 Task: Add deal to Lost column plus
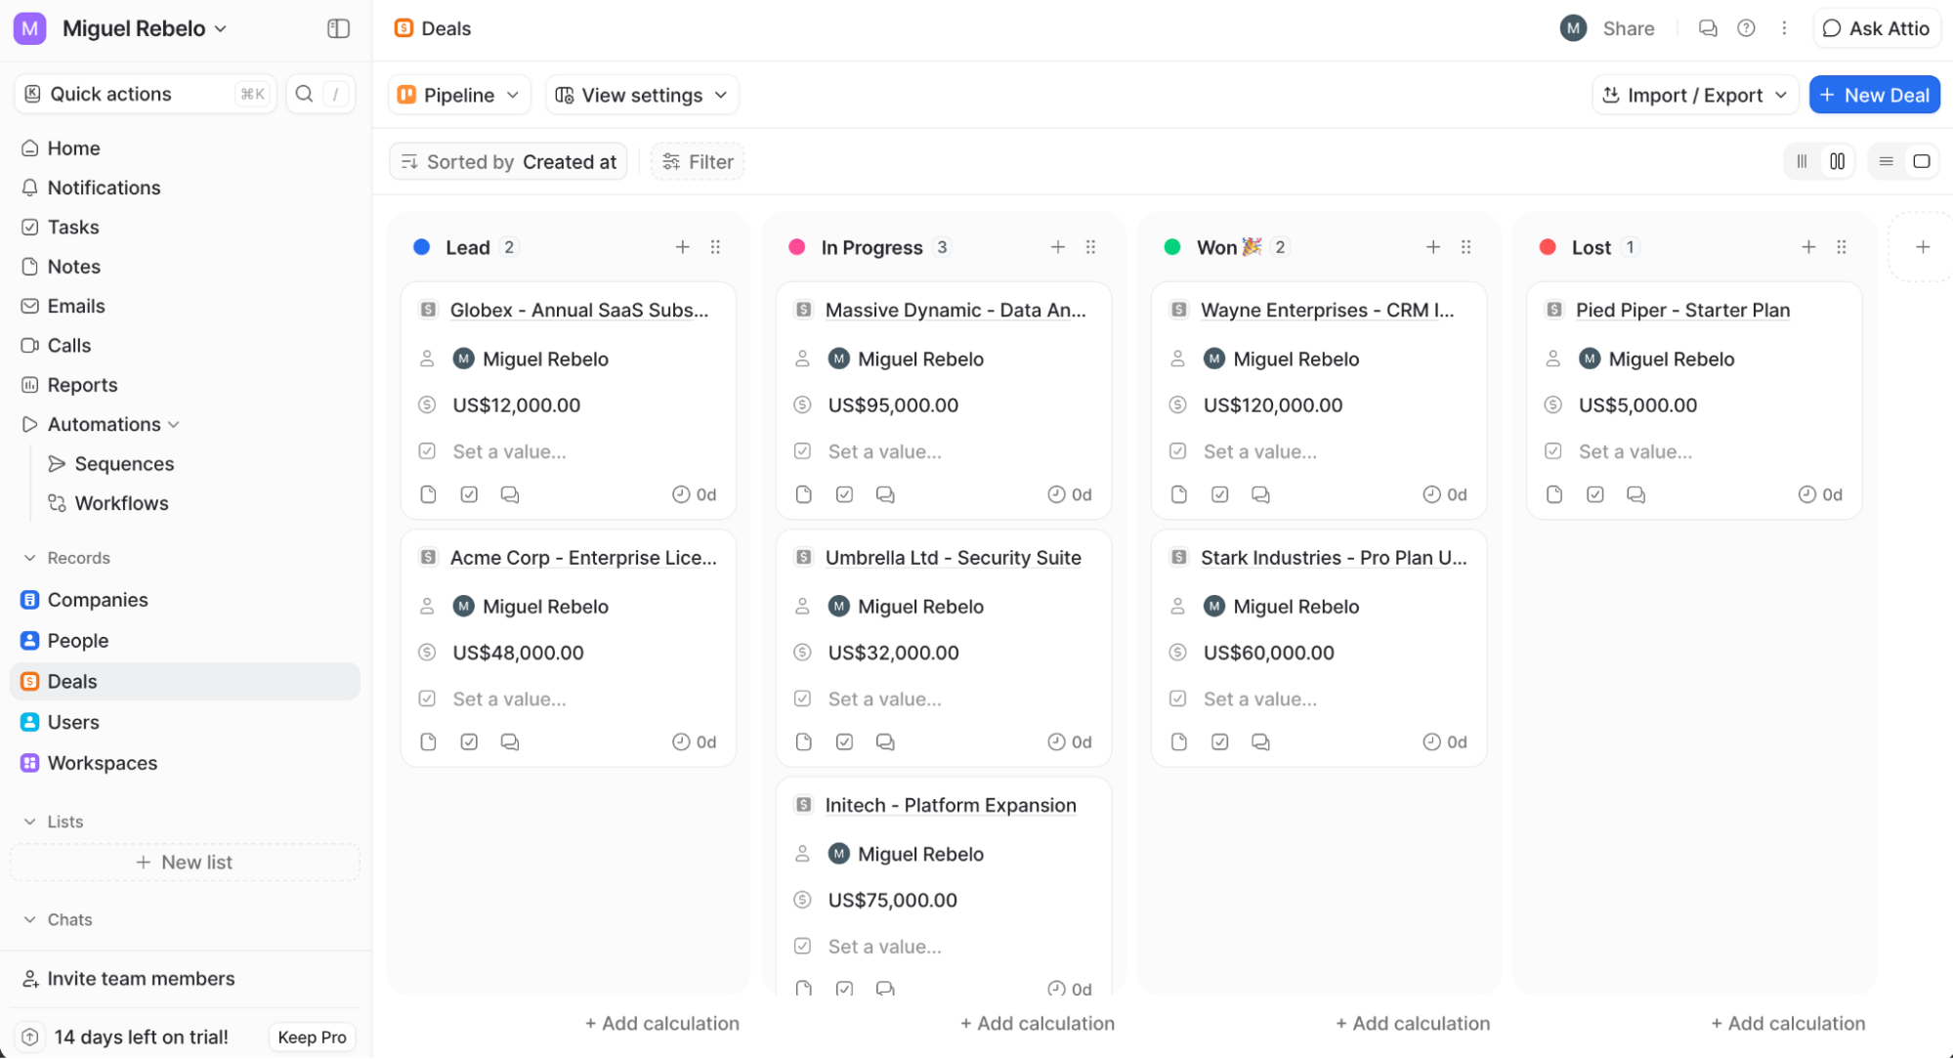coord(1808,247)
